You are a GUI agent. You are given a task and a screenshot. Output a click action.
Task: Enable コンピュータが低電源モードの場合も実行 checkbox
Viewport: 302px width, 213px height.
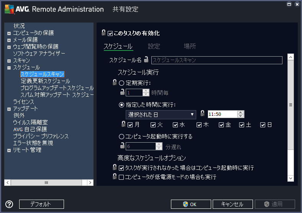121,177
